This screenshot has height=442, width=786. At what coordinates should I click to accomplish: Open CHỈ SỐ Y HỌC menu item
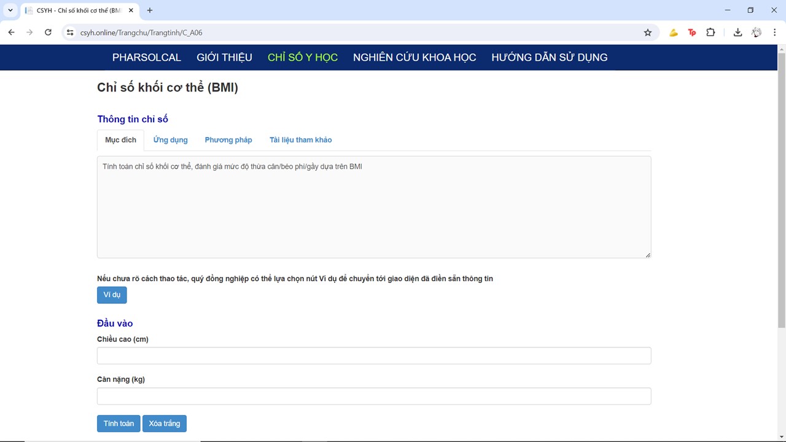coord(303,57)
